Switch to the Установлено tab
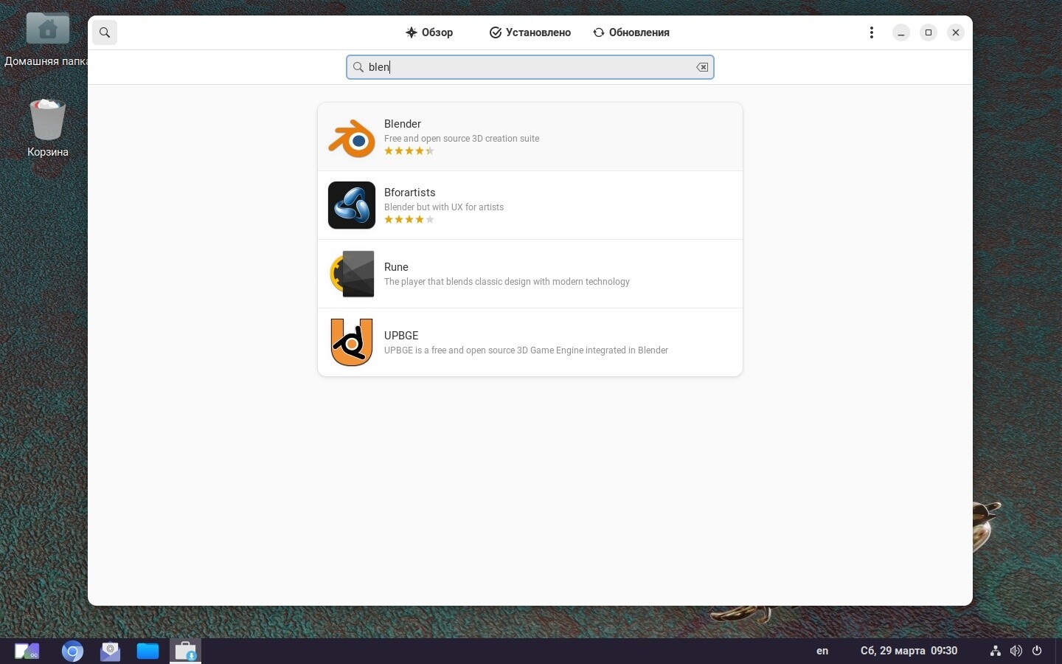 pyautogui.click(x=530, y=32)
